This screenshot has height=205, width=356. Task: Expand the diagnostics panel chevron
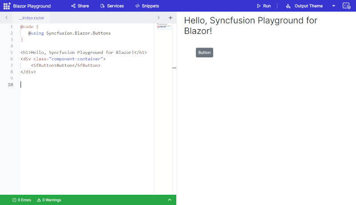coord(170,200)
